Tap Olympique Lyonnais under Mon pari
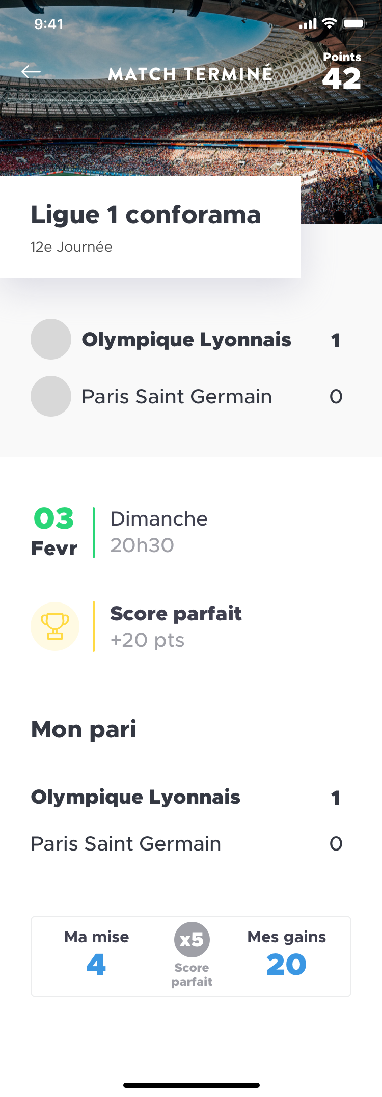 [x=135, y=797]
